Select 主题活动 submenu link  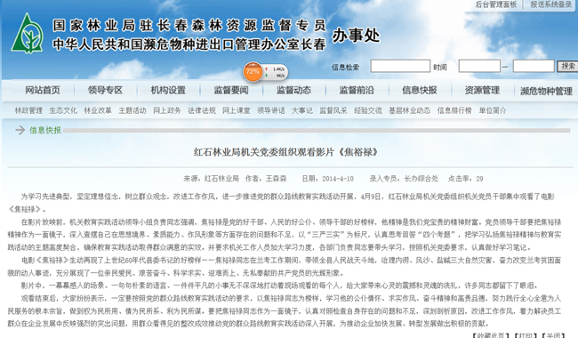pos(132,110)
